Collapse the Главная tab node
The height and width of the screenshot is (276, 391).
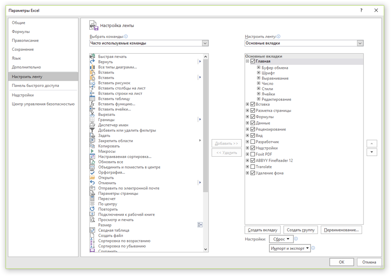[x=247, y=61]
